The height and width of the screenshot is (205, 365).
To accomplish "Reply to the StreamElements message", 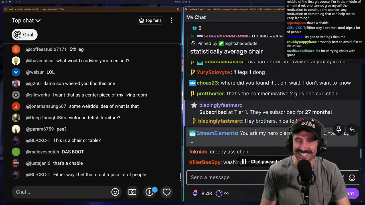I will pos(352,130).
